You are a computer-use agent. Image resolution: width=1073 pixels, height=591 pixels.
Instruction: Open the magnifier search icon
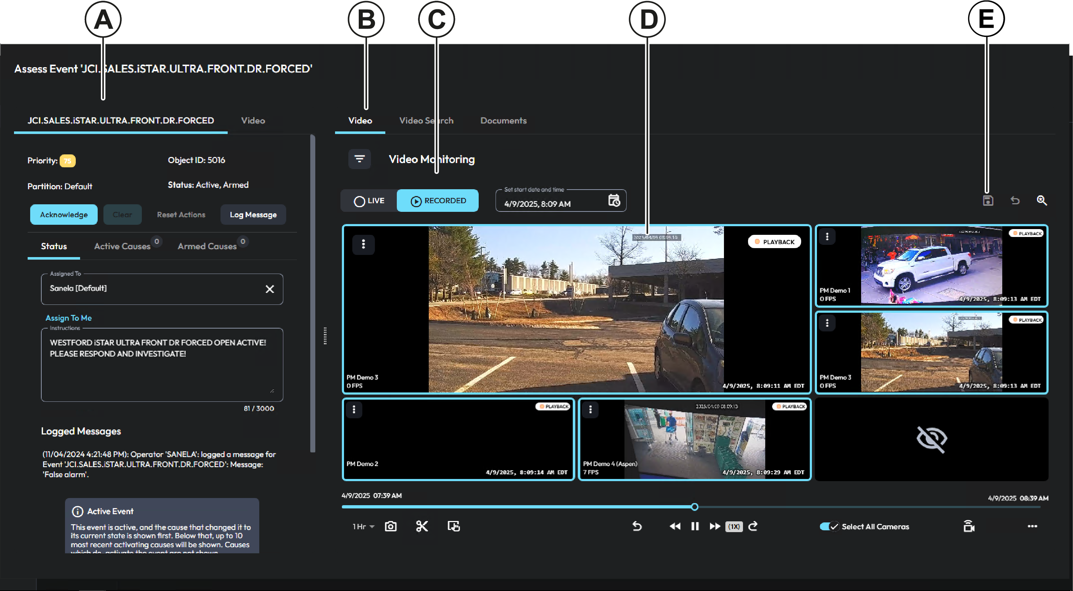1042,200
